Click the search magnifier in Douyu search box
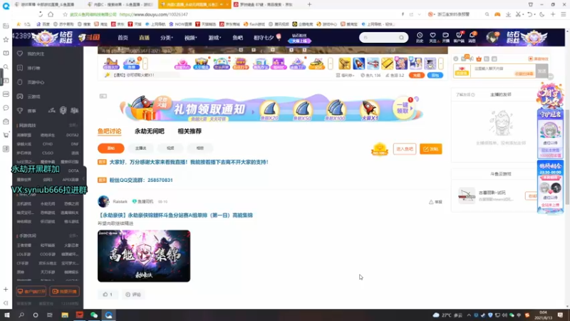This screenshot has height=321, width=570. [x=401, y=38]
